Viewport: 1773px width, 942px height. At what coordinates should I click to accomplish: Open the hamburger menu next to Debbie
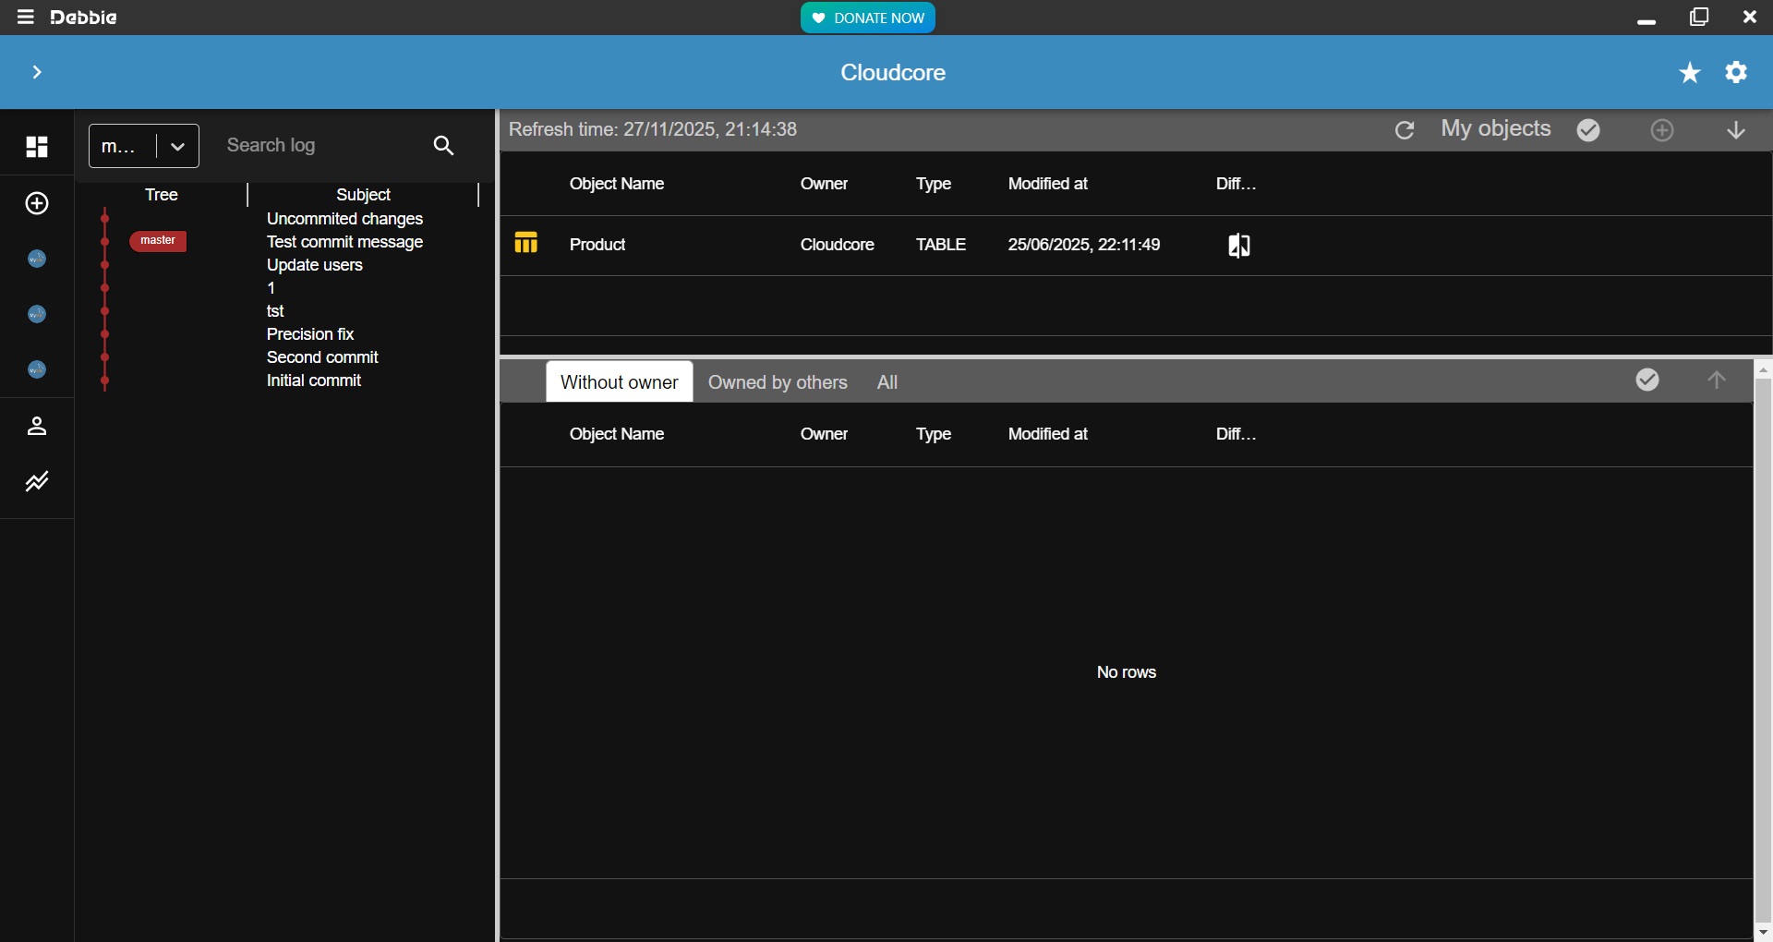point(25,17)
